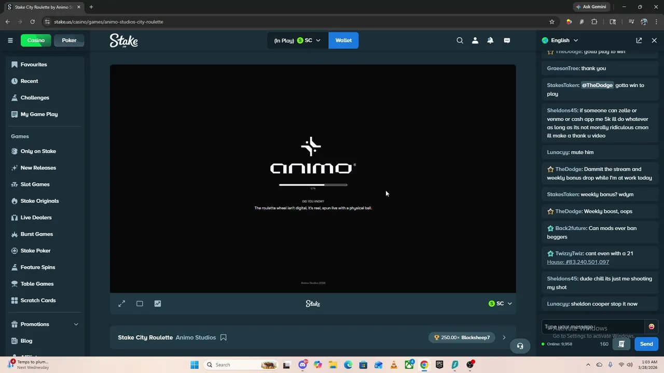Open the English chat language dropdown
This screenshot has height=373, width=664.
click(560, 40)
